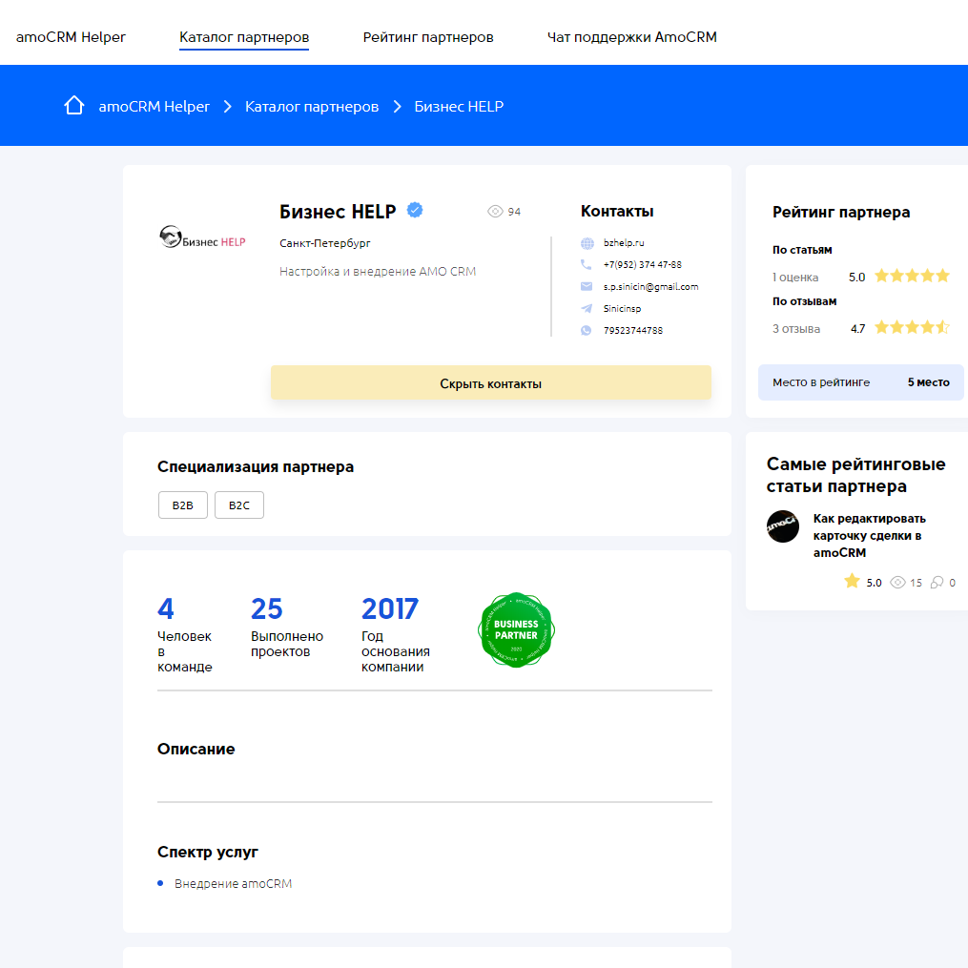Click the Telegram icon next to Sinicinsp
Screen dimensions: 968x968
(x=587, y=309)
